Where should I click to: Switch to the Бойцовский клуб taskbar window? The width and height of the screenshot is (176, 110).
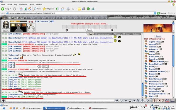coord(77,108)
